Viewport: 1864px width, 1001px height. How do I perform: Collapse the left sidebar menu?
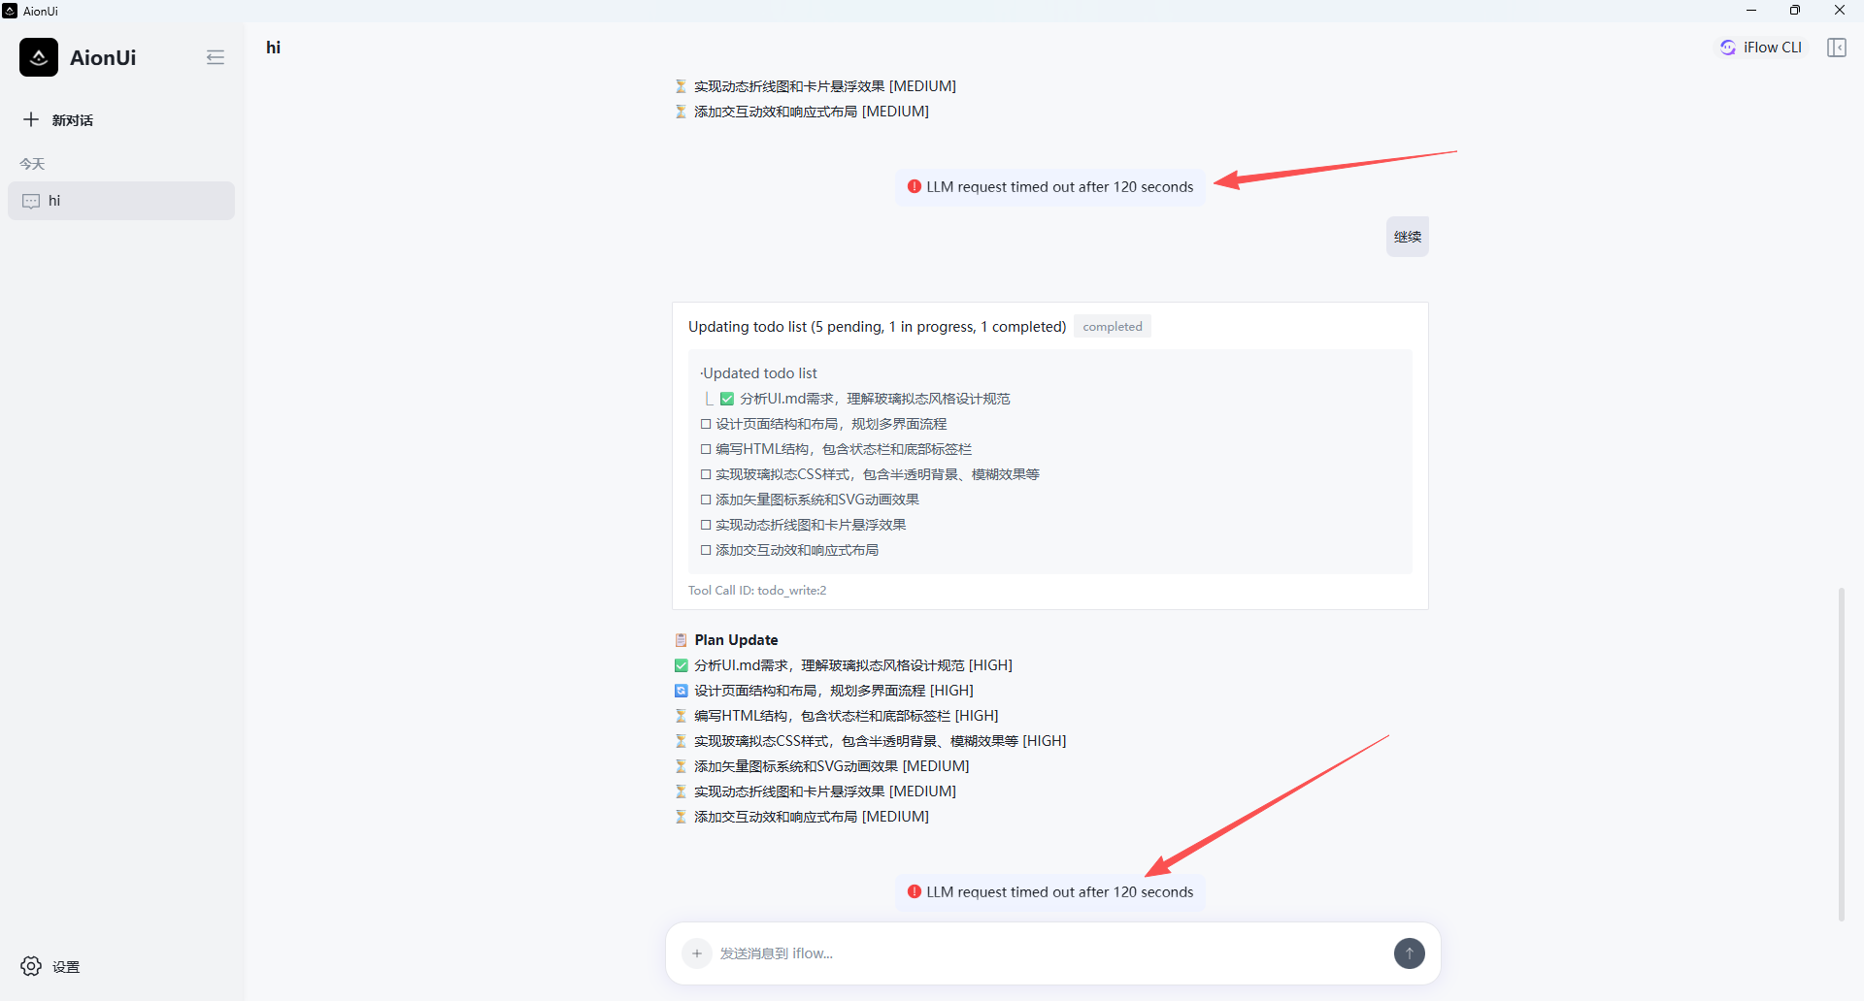click(x=216, y=57)
